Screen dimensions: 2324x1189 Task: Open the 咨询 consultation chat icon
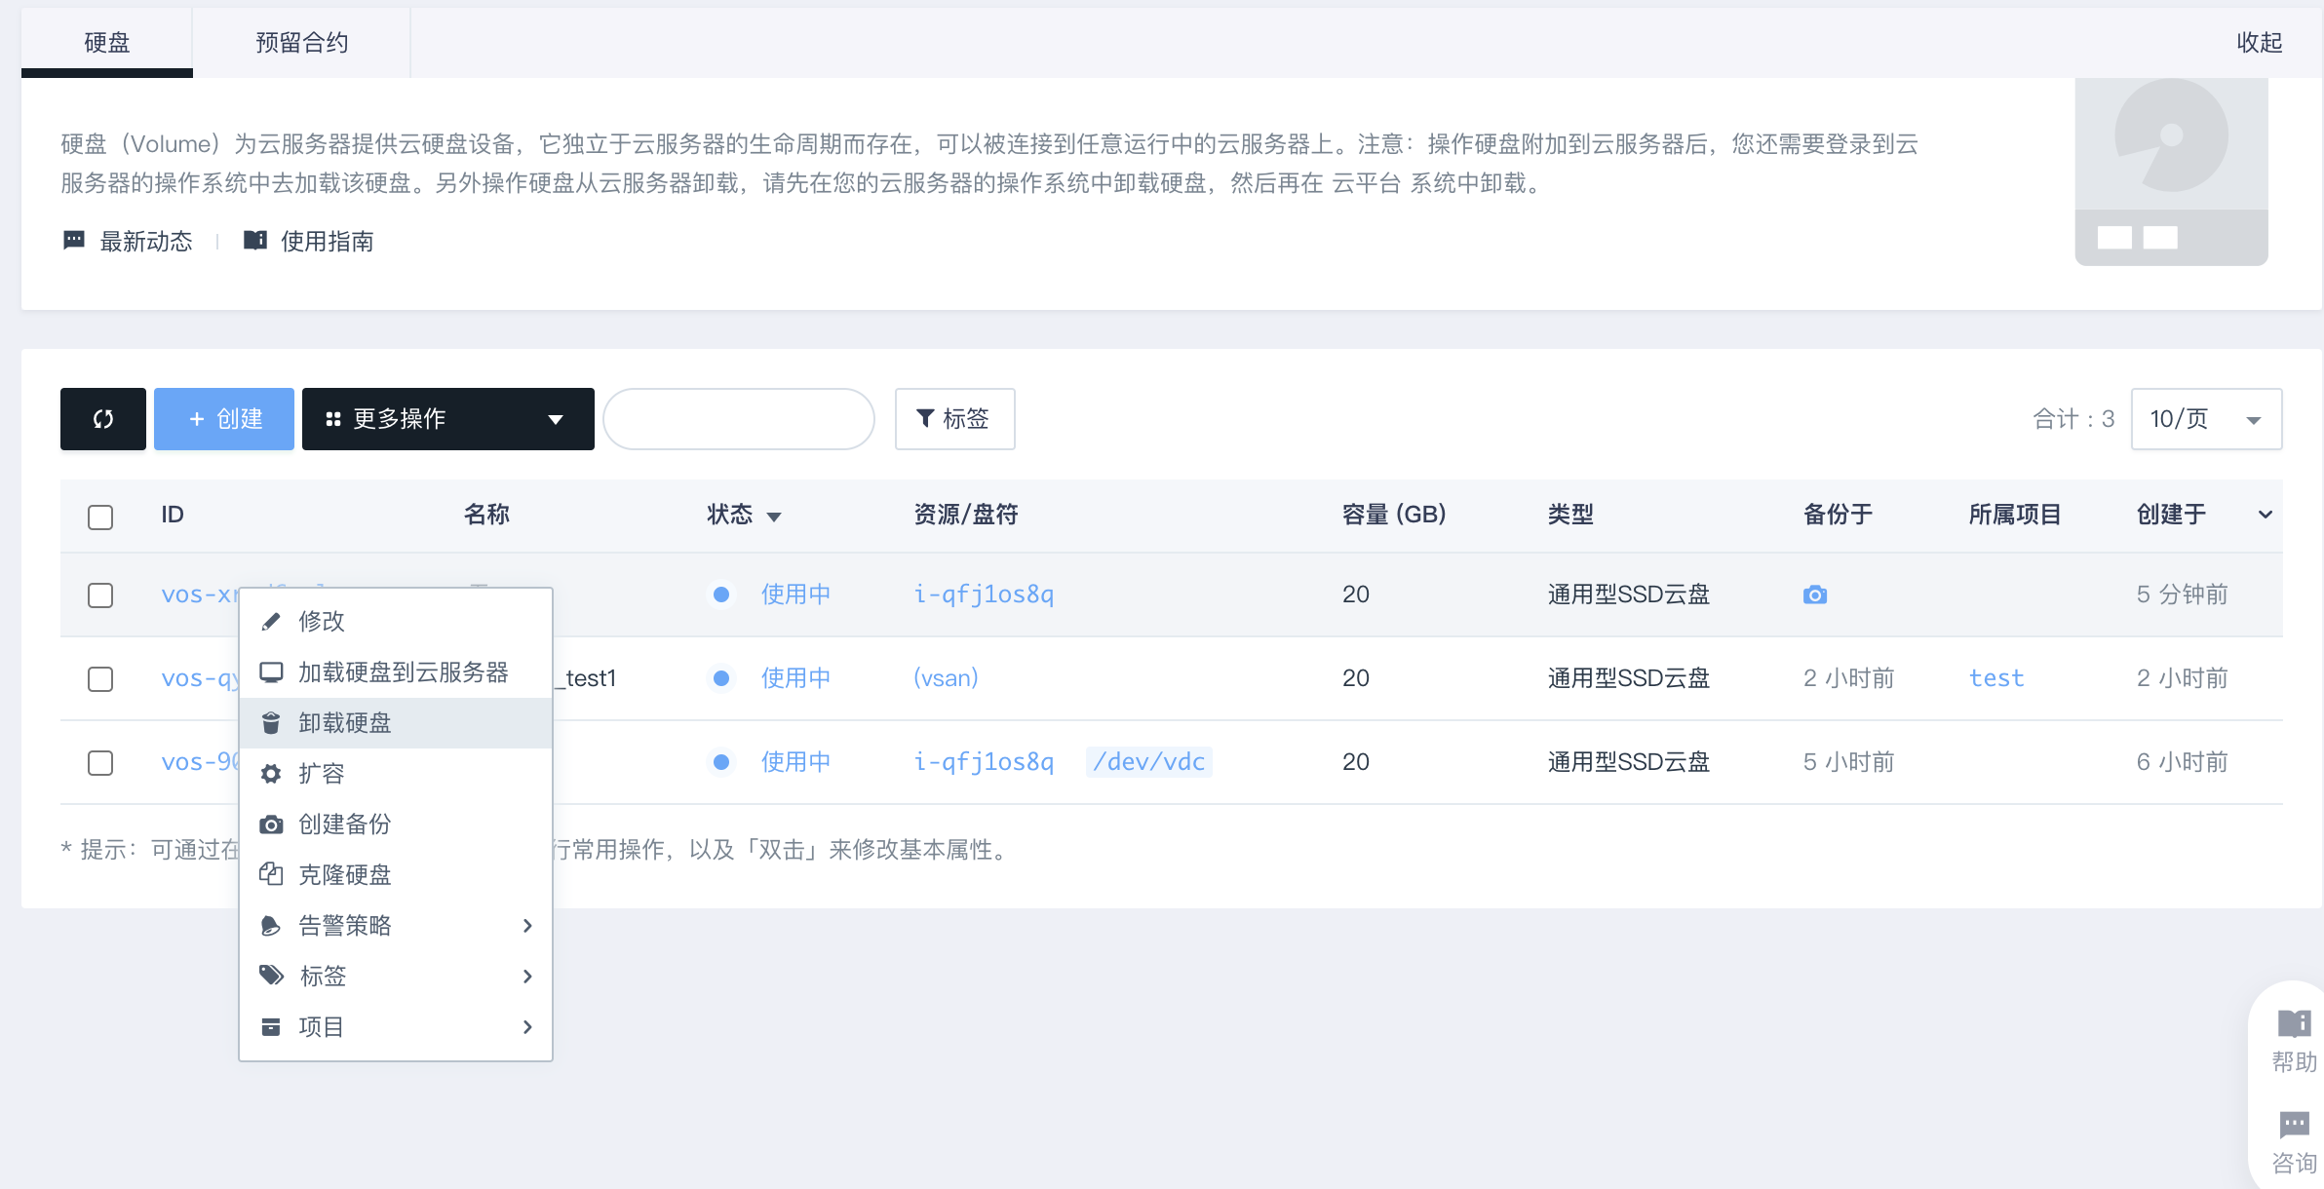click(2294, 1126)
